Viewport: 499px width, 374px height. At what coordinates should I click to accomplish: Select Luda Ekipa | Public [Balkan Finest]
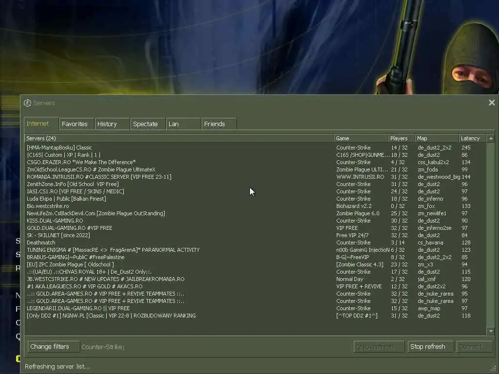[x=255, y=199]
